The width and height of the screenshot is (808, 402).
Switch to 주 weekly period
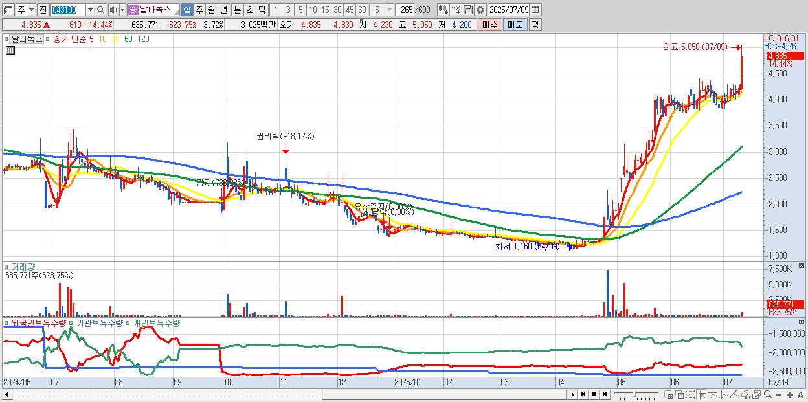tap(199, 10)
